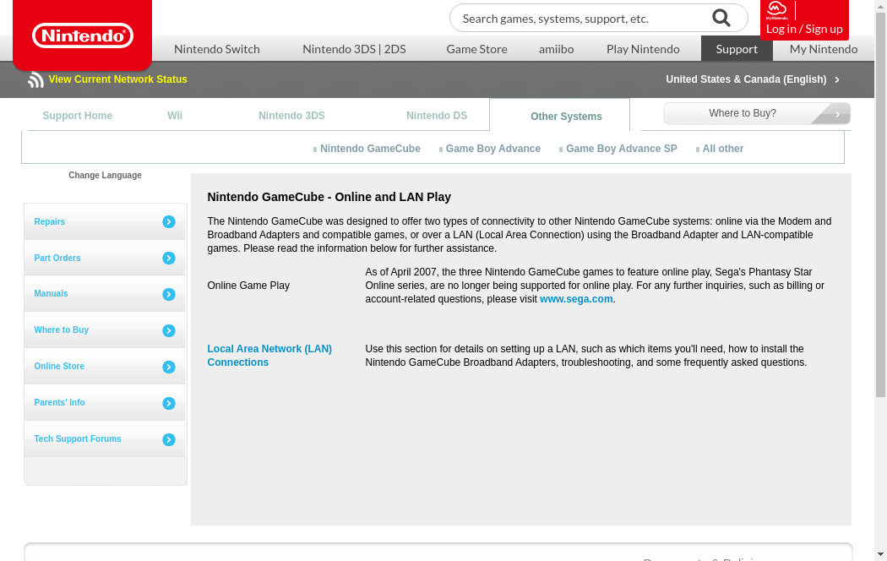
Task: Expand the United States & Canada region selector
Action: tap(752, 79)
